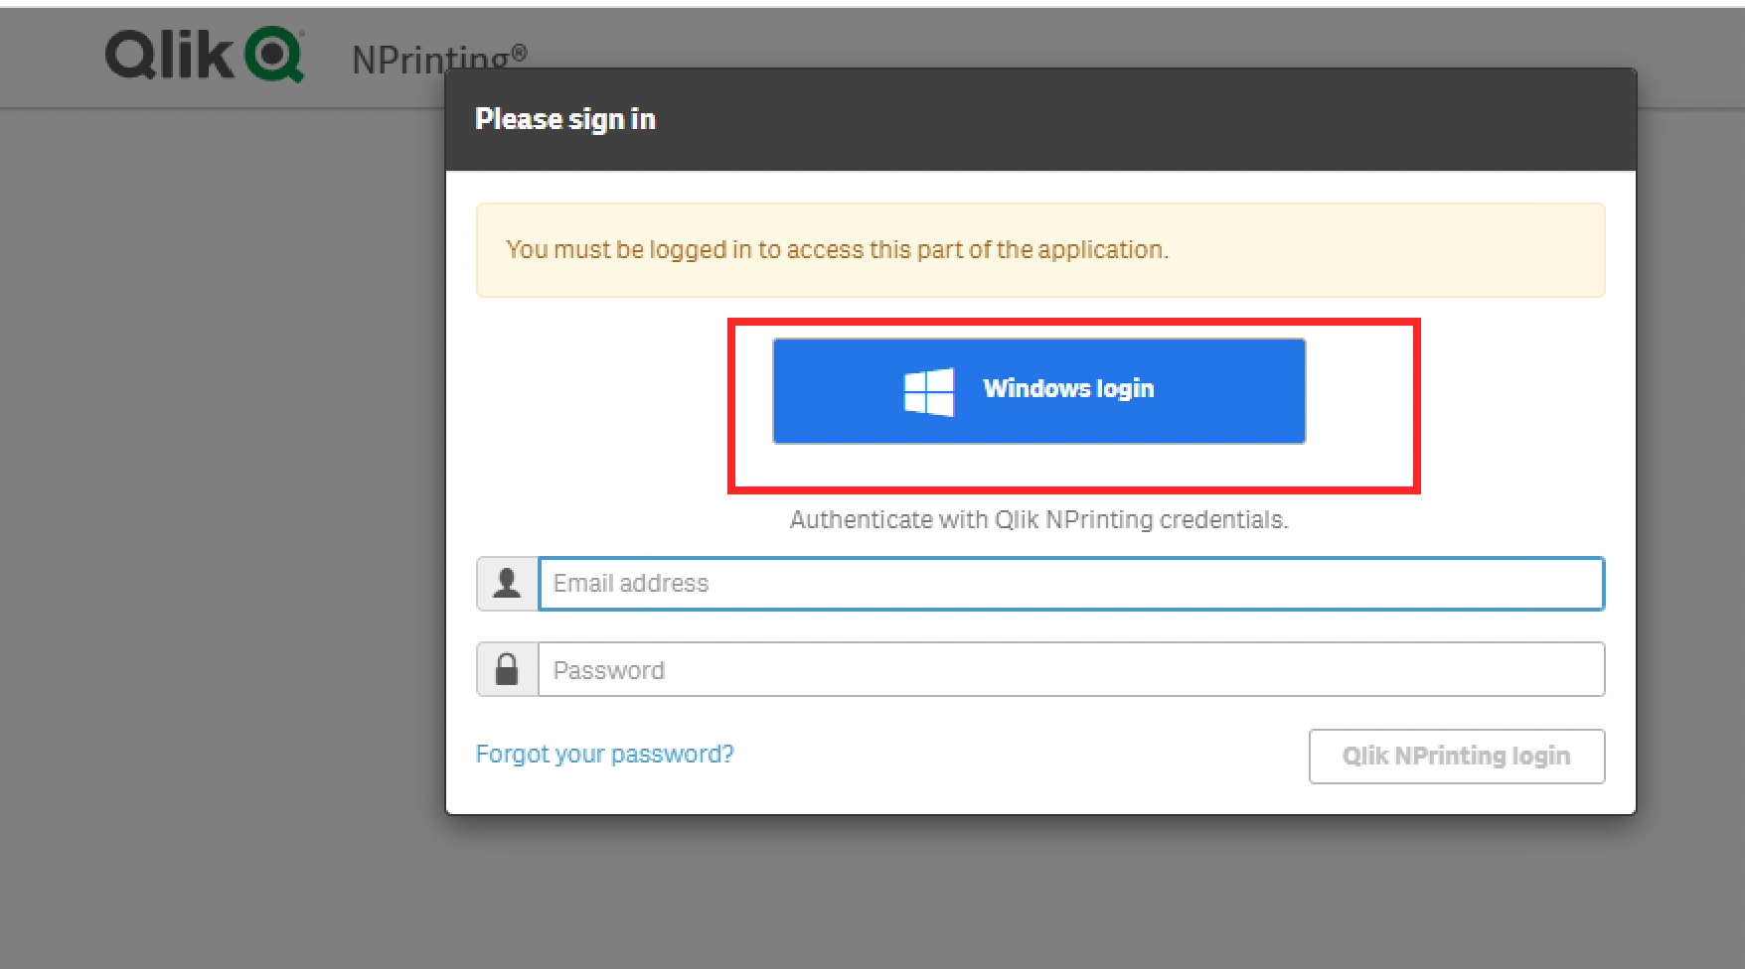The image size is (1745, 969).
Task: Click the padlock icon beside Password
Action: point(507,669)
